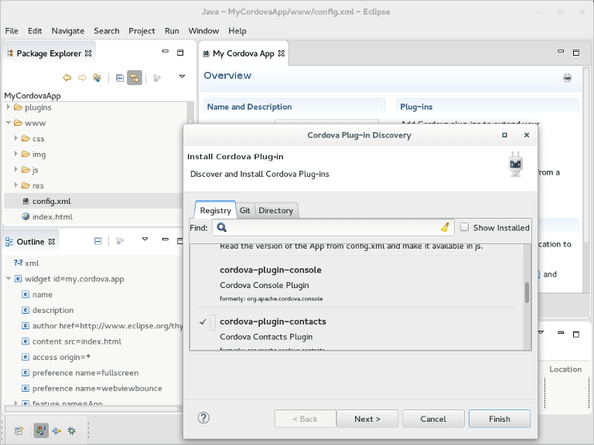Click the plug icon in the Overview header
The image size is (594, 445).
[x=567, y=78]
